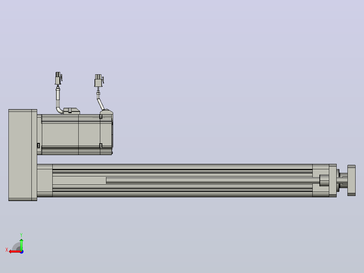
Task: Select the angled cable at motor rear cap
Action: click(x=101, y=104)
